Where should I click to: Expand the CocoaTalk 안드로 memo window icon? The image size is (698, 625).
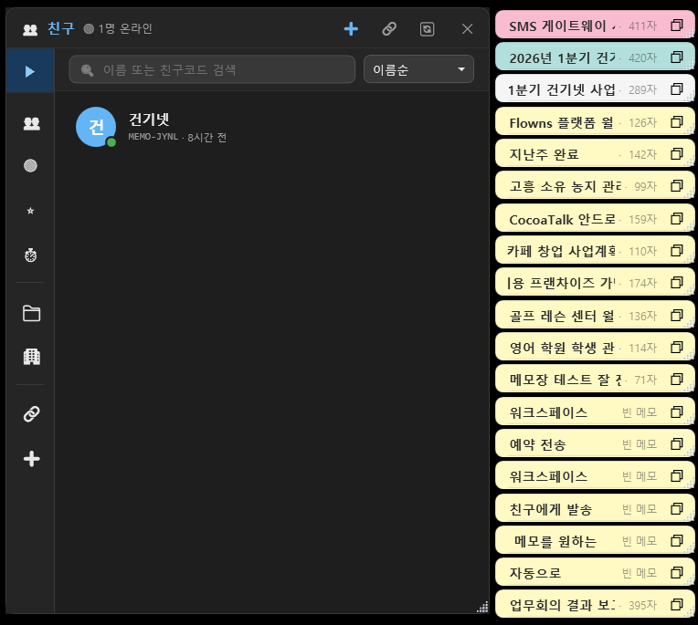(x=677, y=219)
